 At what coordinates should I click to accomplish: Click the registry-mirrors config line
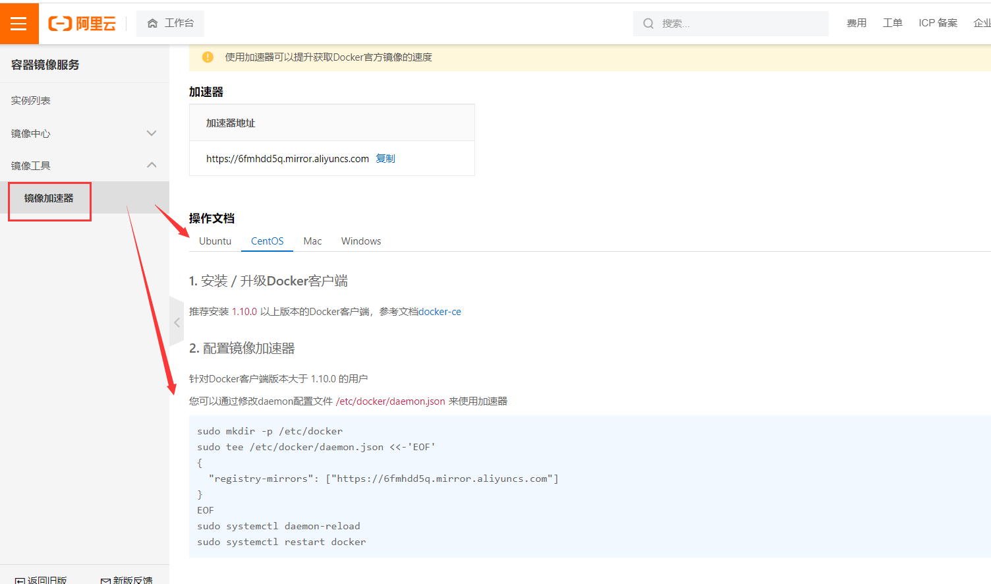coord(383,479)
